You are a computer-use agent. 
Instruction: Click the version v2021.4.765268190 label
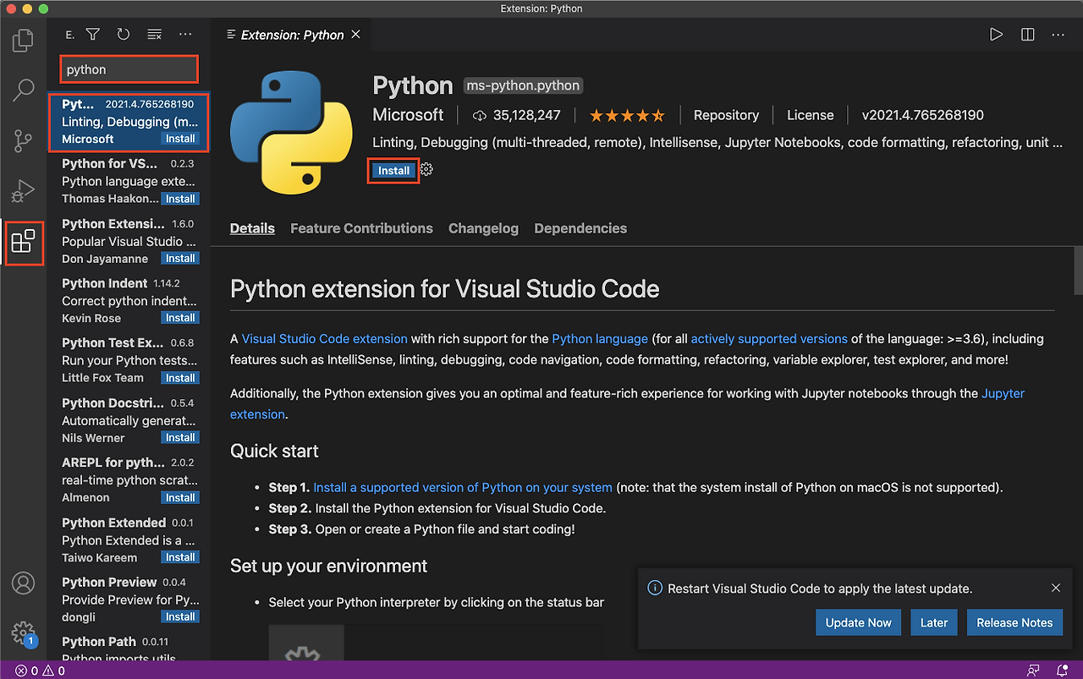(x=923, y=115)
